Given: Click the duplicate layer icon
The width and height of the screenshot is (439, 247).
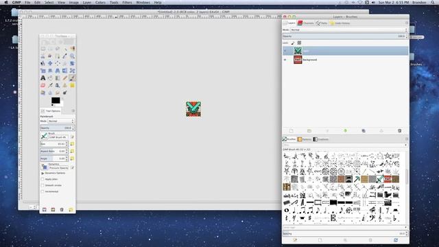Looking at the screenshot, I should [x=364, y=131].
